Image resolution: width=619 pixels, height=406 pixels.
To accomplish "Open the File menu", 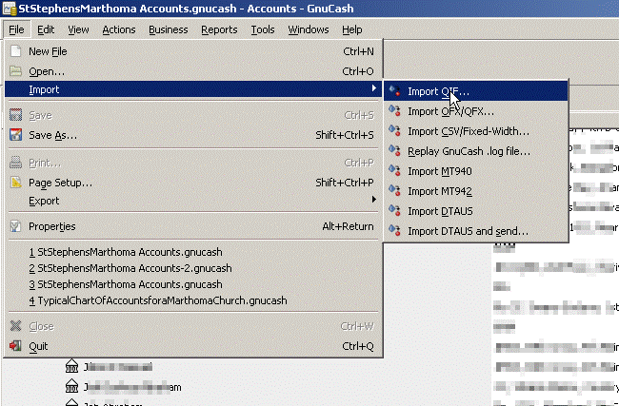I will point(16,29).
